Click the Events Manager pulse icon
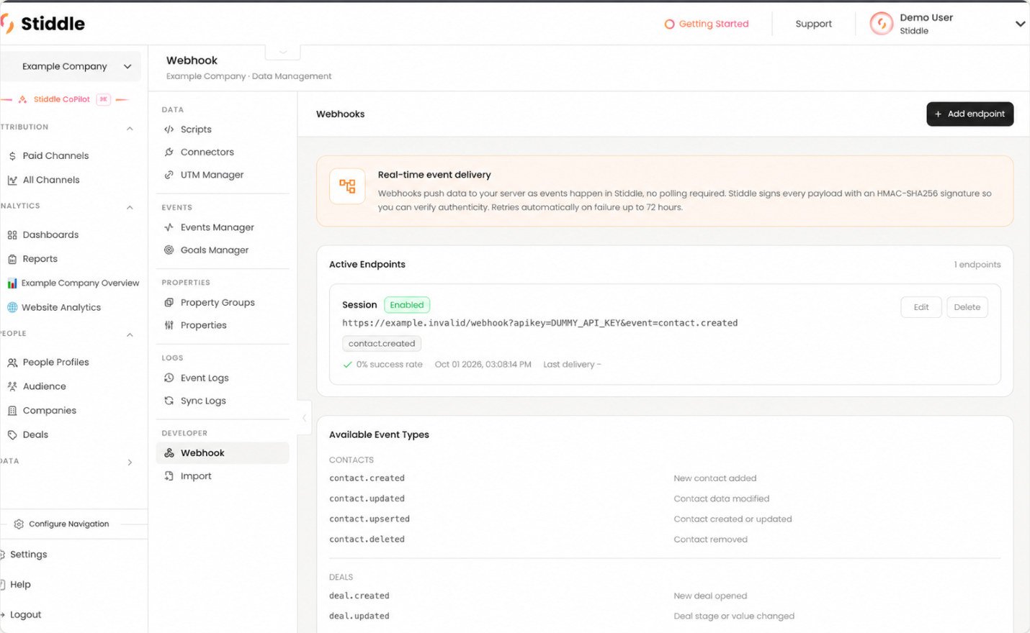This screenshot has height=633, width=1030. click(x=169, y=227)
